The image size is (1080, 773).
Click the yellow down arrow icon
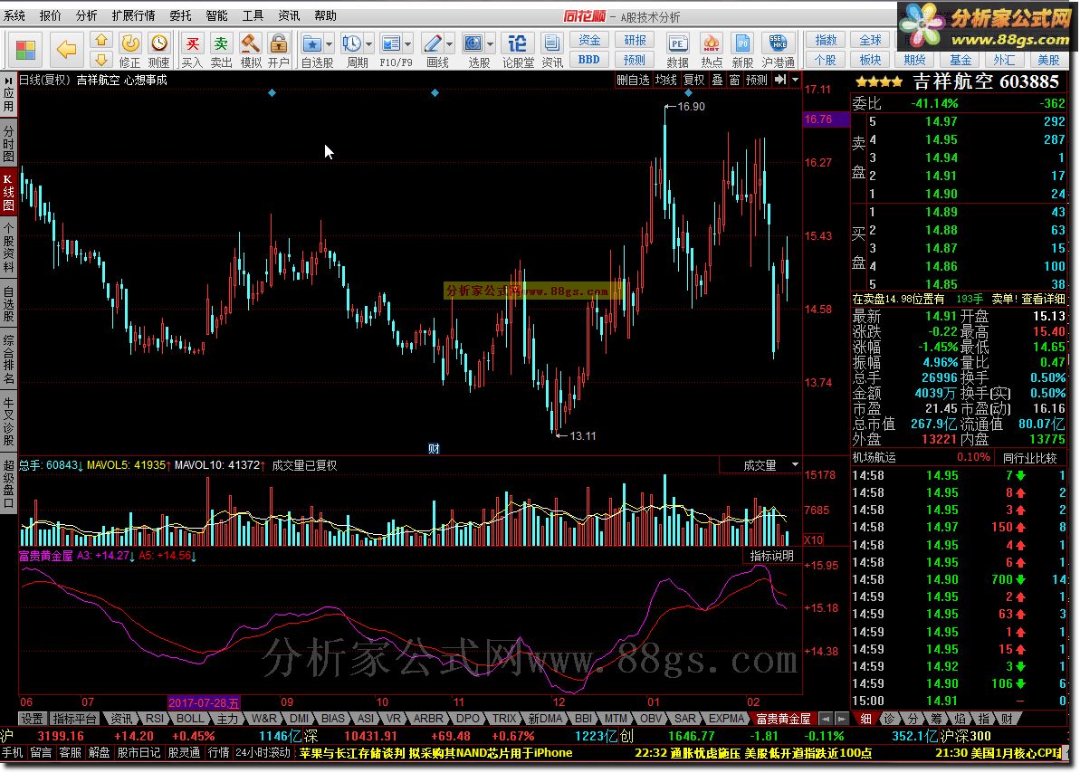101,59
